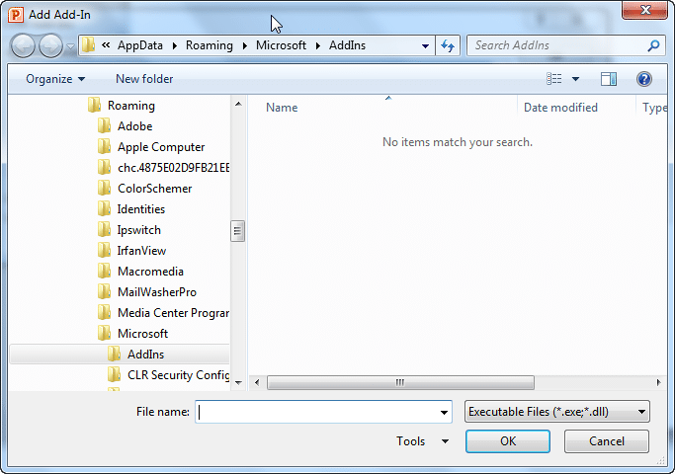
Task: Click the double chevron in address bar
Action: [x=106, y=44]
